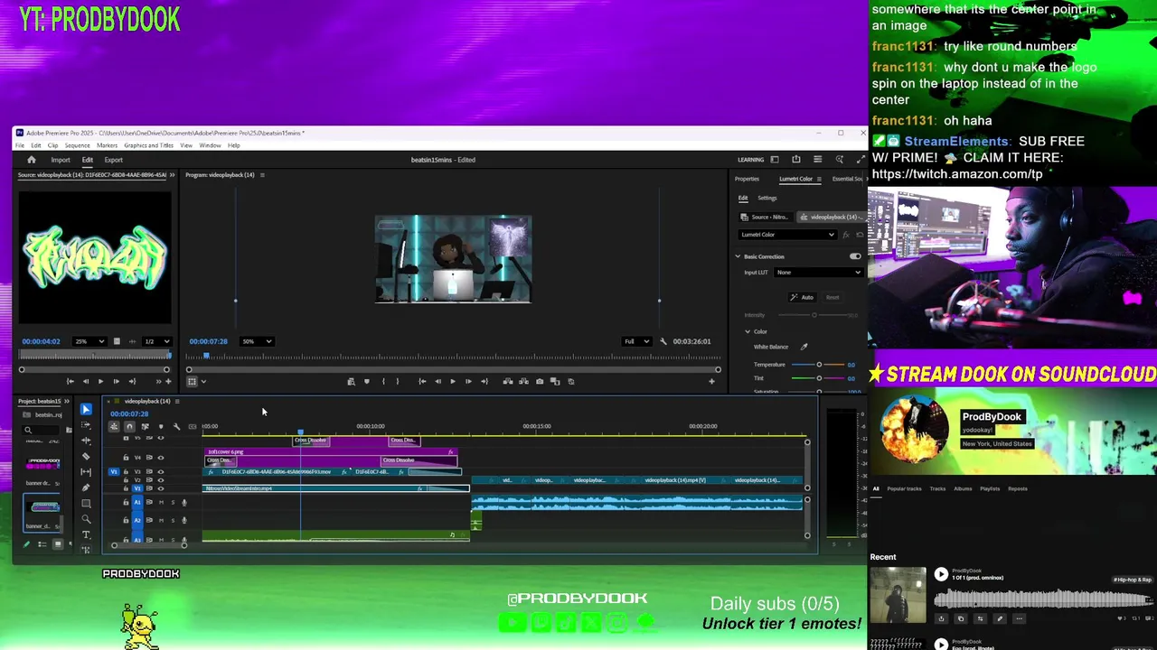Image resolution: width=1157 pixels, height=650 pixels.
Task: Play the Source monitor clip
Action: pos(100,381)
